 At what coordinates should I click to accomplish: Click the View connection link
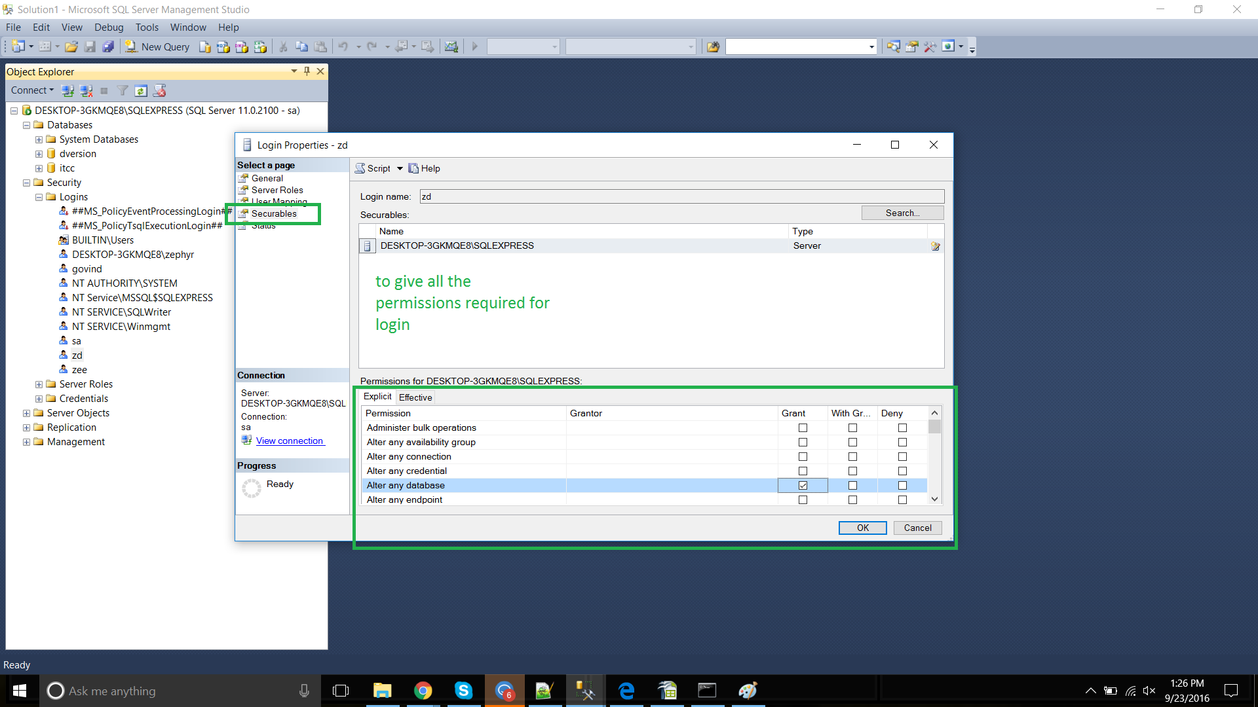tap(290, 441)
